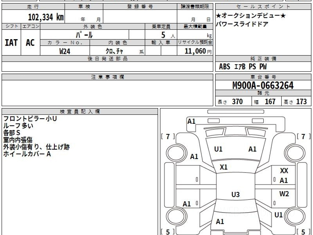Select inspector note 外装小傷有り、仕上げ跡
Viewport: 313px width, 235px height.
tap(37, 147)
